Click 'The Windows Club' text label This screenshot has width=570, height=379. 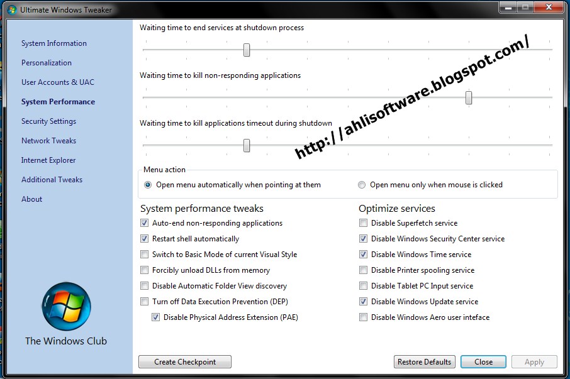coord(66,341)
